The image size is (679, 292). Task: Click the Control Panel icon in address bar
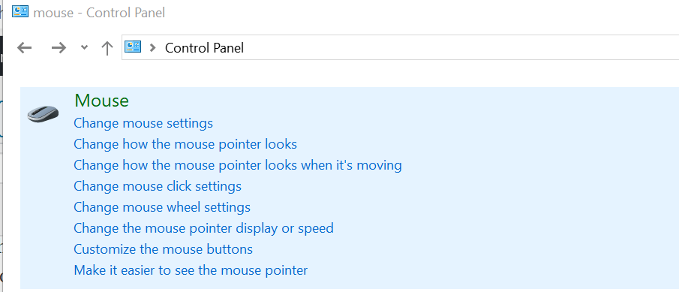[x=133, y=47]
